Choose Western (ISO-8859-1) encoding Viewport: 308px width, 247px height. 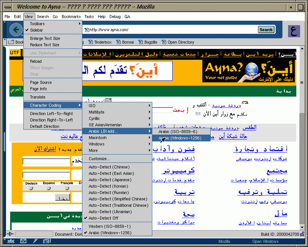click(117, 226)
